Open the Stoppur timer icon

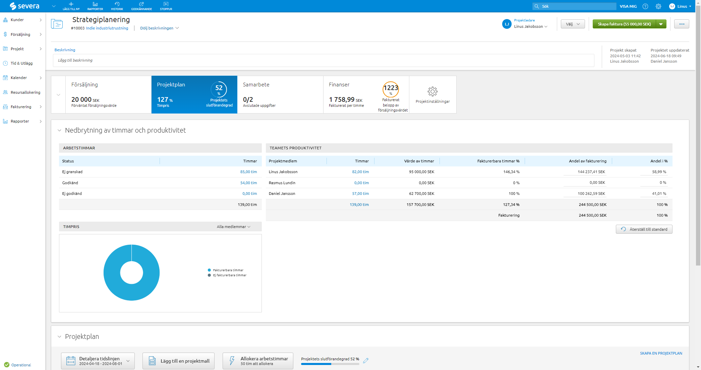[x=166, y=4]
